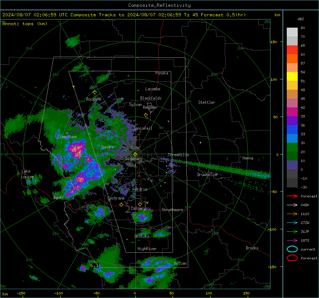319x298 pixels.
Task: Click the red forecast ellipse icon
Action: (x=292, y=258)
